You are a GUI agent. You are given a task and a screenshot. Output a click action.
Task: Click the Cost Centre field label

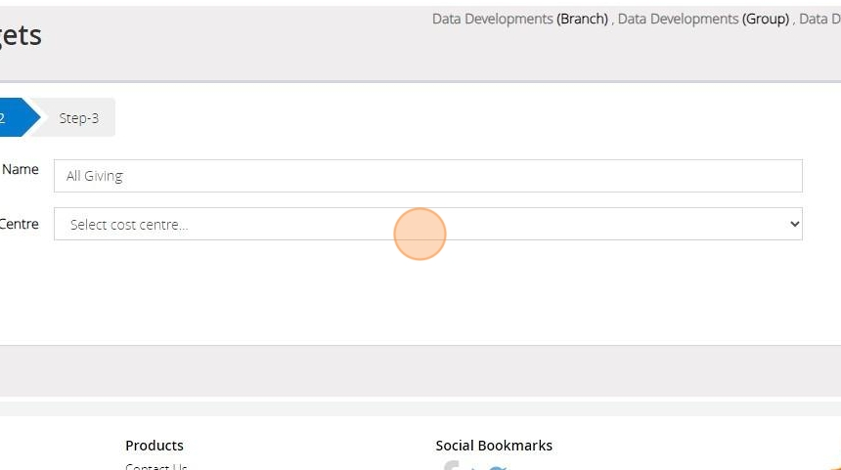(x=20, y=224)
